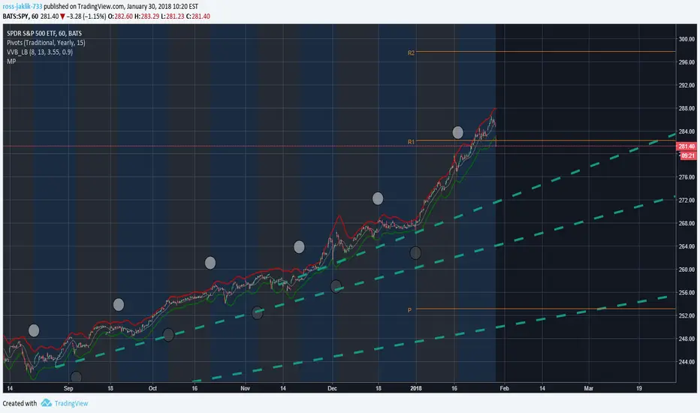
Task: Click the Oct date axis label
Action: (152, 388)
